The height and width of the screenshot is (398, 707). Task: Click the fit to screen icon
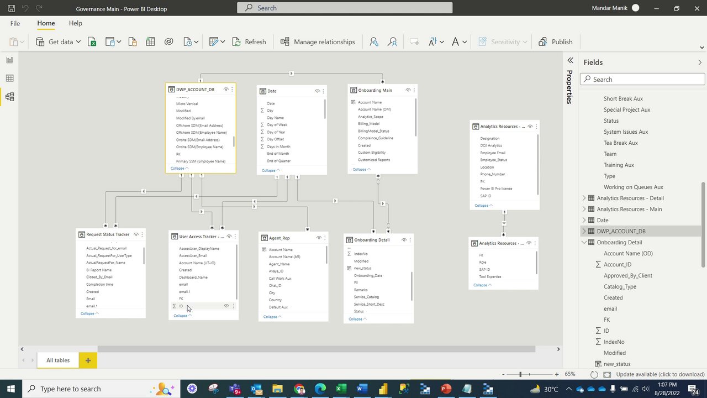[x=608, y=374]
